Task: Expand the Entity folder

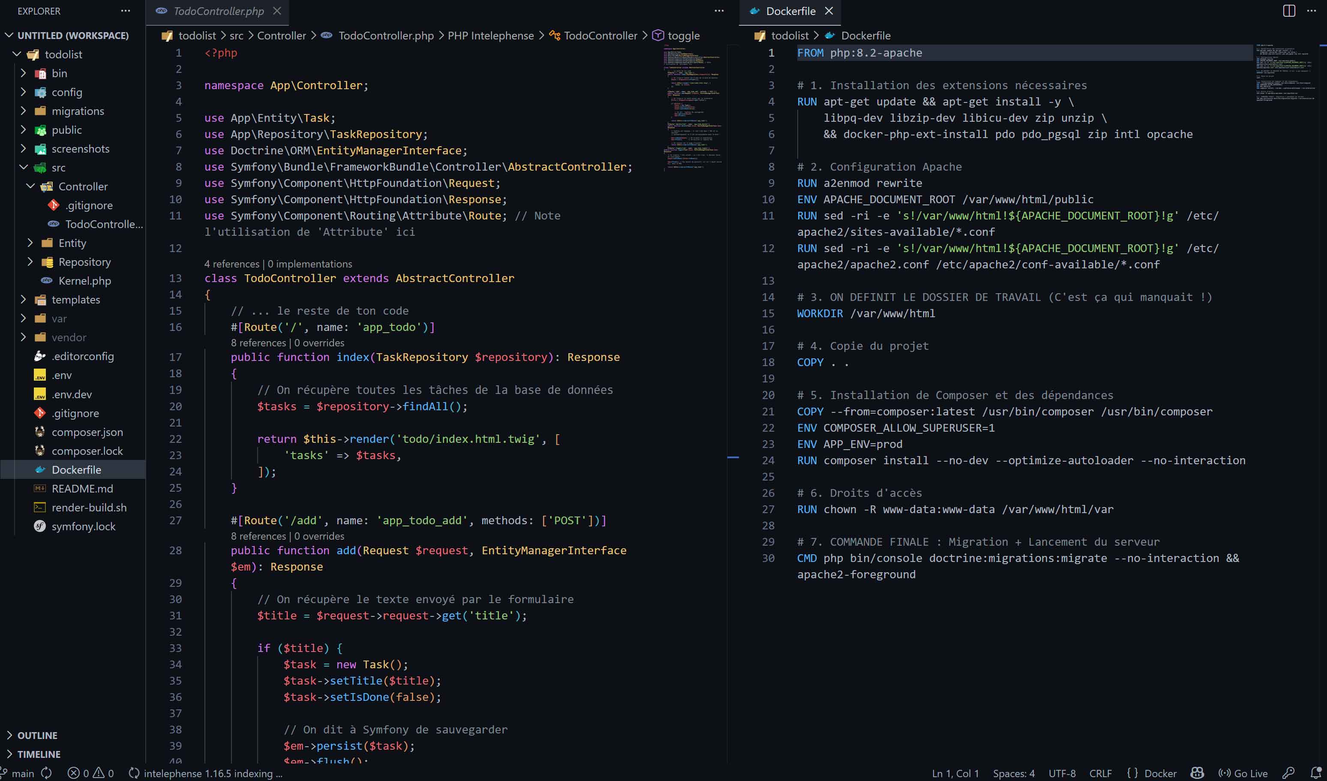Action: (30, 243)
